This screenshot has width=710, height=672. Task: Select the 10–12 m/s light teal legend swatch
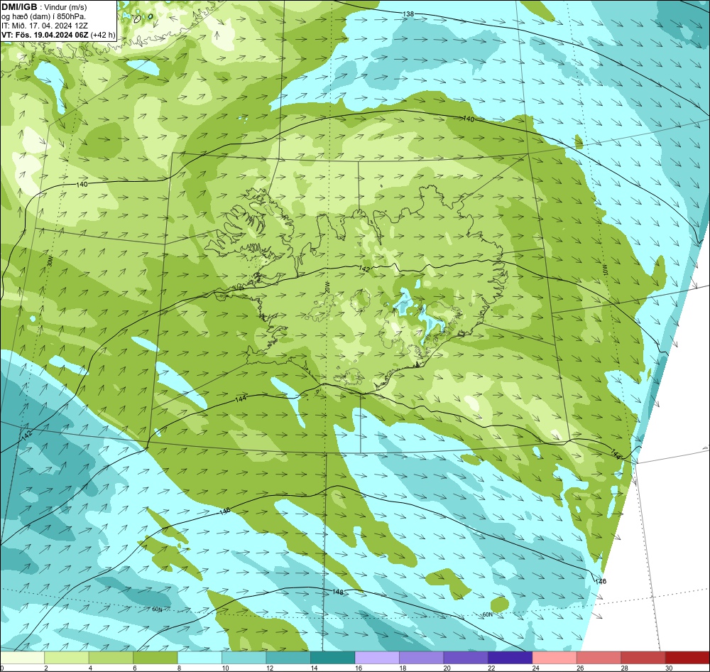coord(244,658)
